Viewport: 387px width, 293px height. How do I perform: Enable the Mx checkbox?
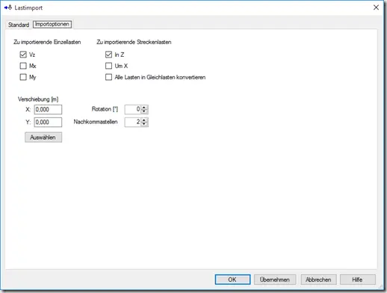(23, 66)
